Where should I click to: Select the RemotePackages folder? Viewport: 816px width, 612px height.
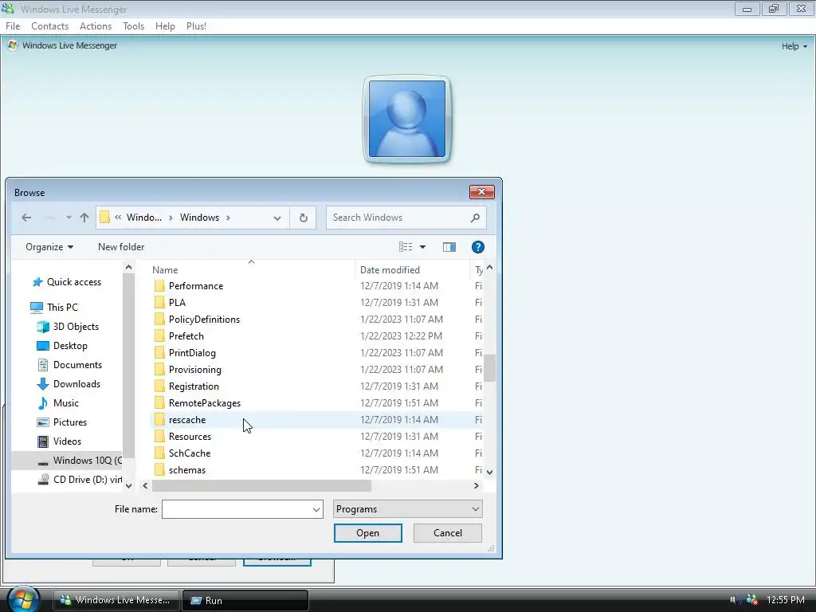point(205,402)
